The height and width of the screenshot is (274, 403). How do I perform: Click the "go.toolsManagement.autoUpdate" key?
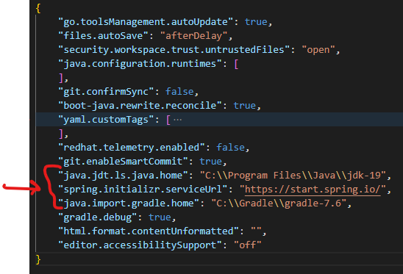click(146, 22)
